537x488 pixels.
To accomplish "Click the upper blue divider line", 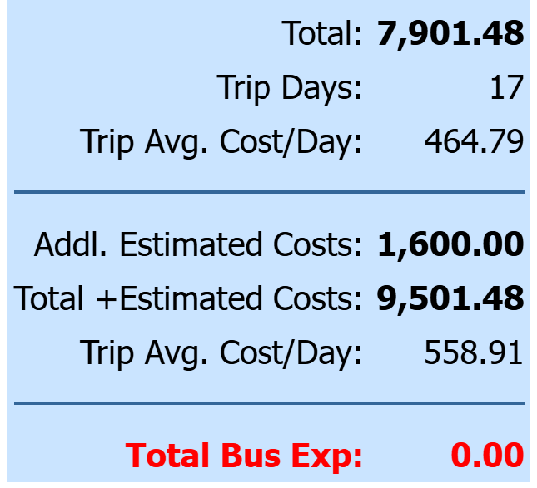I will pos(269,192).
